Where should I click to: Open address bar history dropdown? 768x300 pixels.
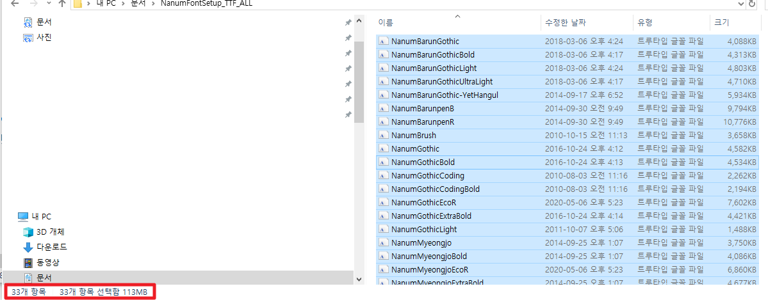click(x=740, y=4)
